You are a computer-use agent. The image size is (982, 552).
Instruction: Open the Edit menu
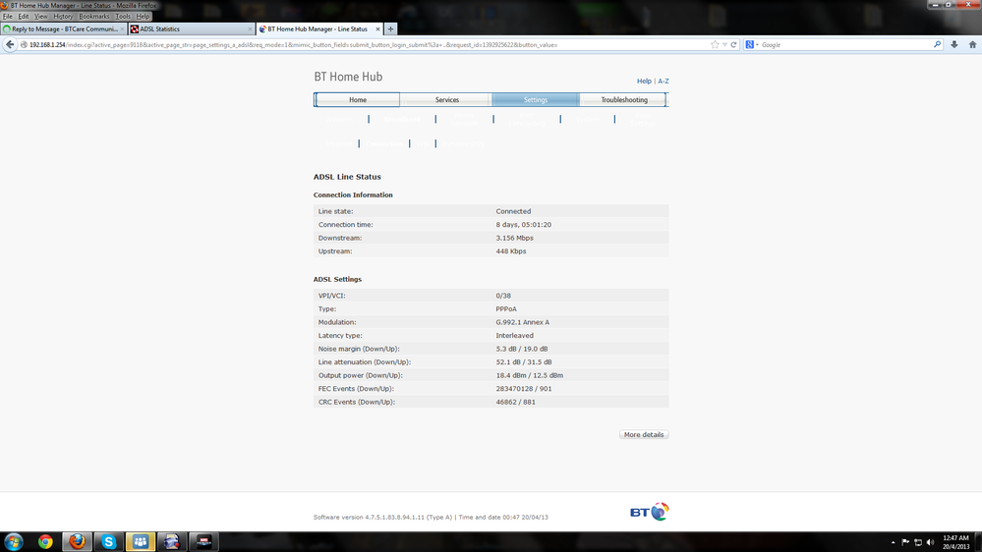pos(24,17)
